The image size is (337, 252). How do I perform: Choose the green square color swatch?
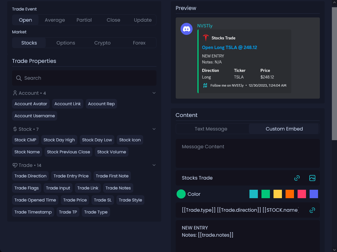click(x=265, y=194)
